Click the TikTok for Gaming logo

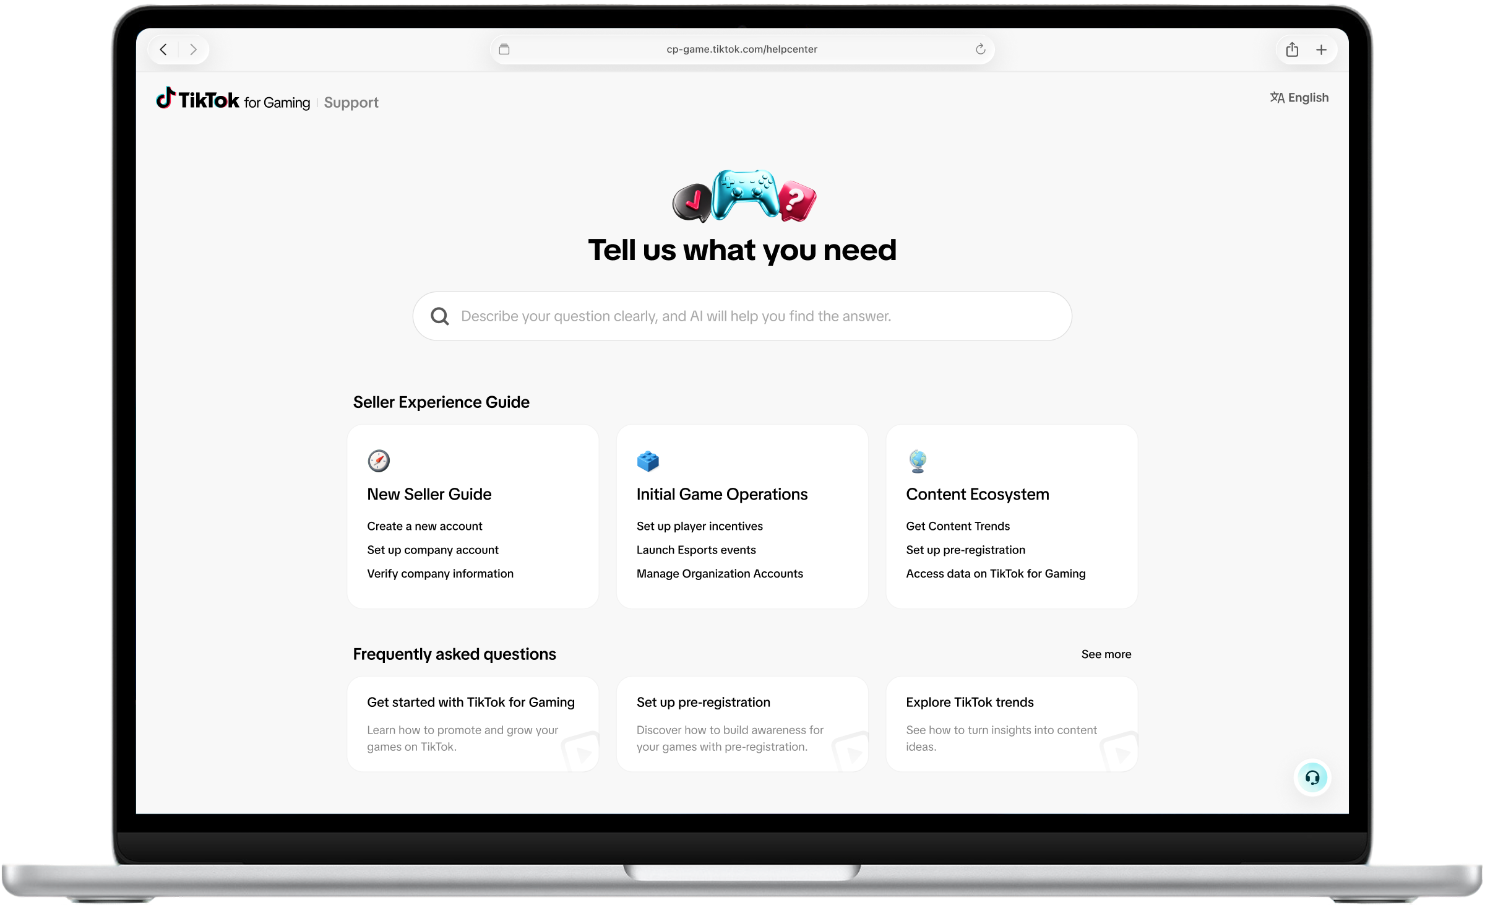point(233,100)
